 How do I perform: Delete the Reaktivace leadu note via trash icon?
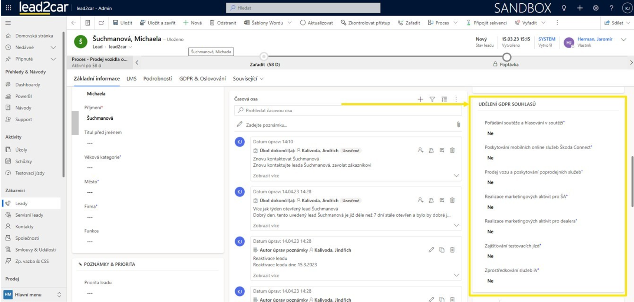point(452,250)
